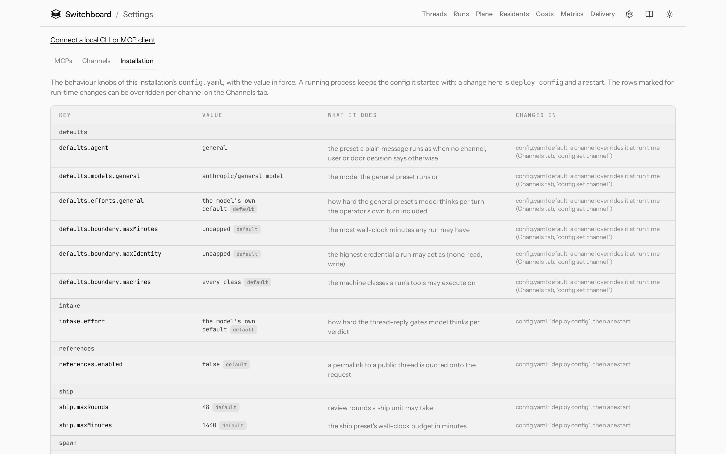Screen dimensions: 726x454
Task: Click the defaults.boundary.machines key
Action: 105,282
